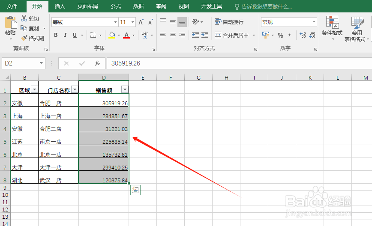Center text horizontally

point(173,35)
